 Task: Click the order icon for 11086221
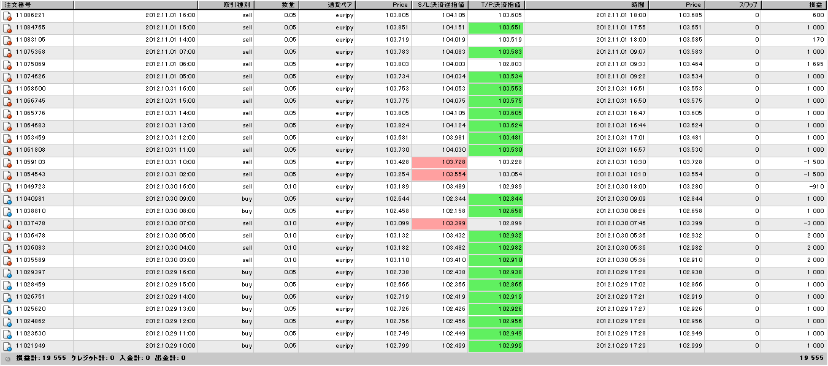tap(7, 15)
